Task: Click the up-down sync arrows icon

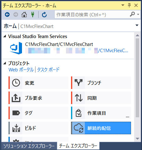Action: (x=79, y=98)
